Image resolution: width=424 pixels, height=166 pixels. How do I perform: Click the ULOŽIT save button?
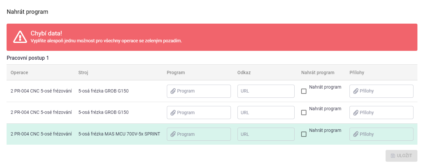pos(401,156)
